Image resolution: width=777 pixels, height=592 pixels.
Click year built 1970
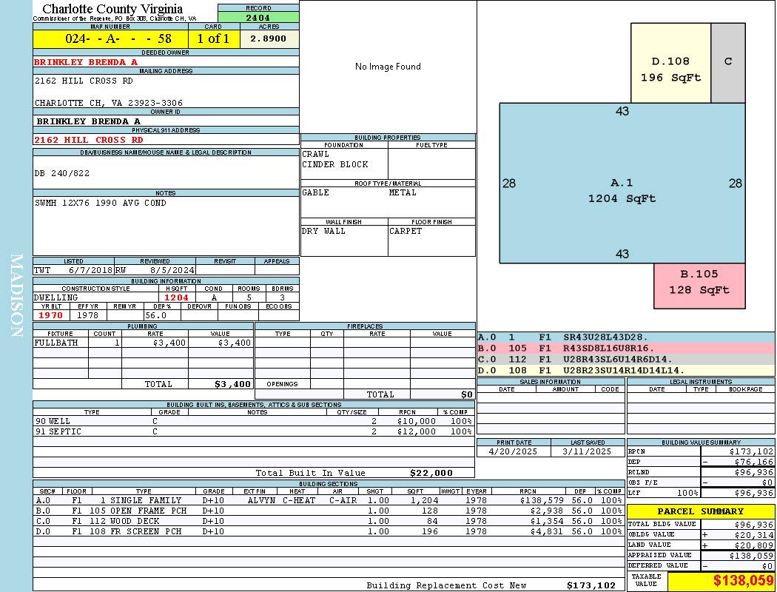pyautogui.click(x=50, y=315)
